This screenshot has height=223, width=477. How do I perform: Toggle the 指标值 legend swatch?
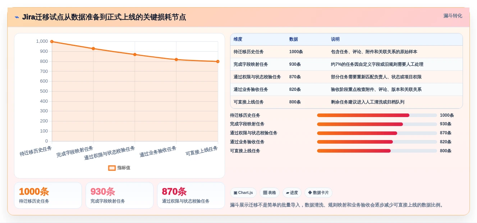(x=112, y=168)
